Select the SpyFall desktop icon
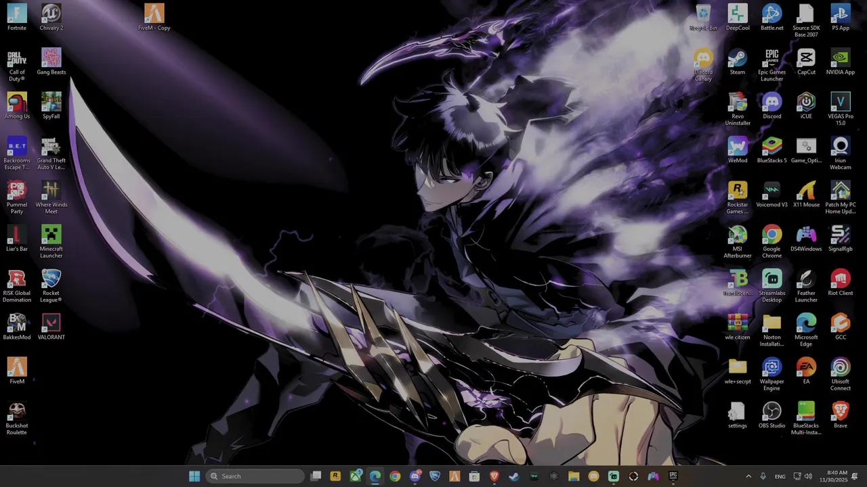 pos(51,106)
